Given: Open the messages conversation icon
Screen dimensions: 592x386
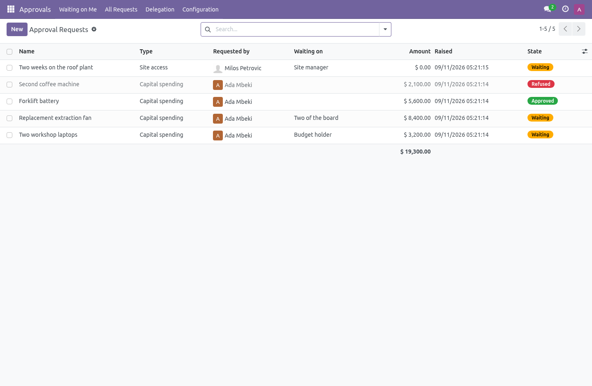Looking at the screenshot, I should (548, 9).
